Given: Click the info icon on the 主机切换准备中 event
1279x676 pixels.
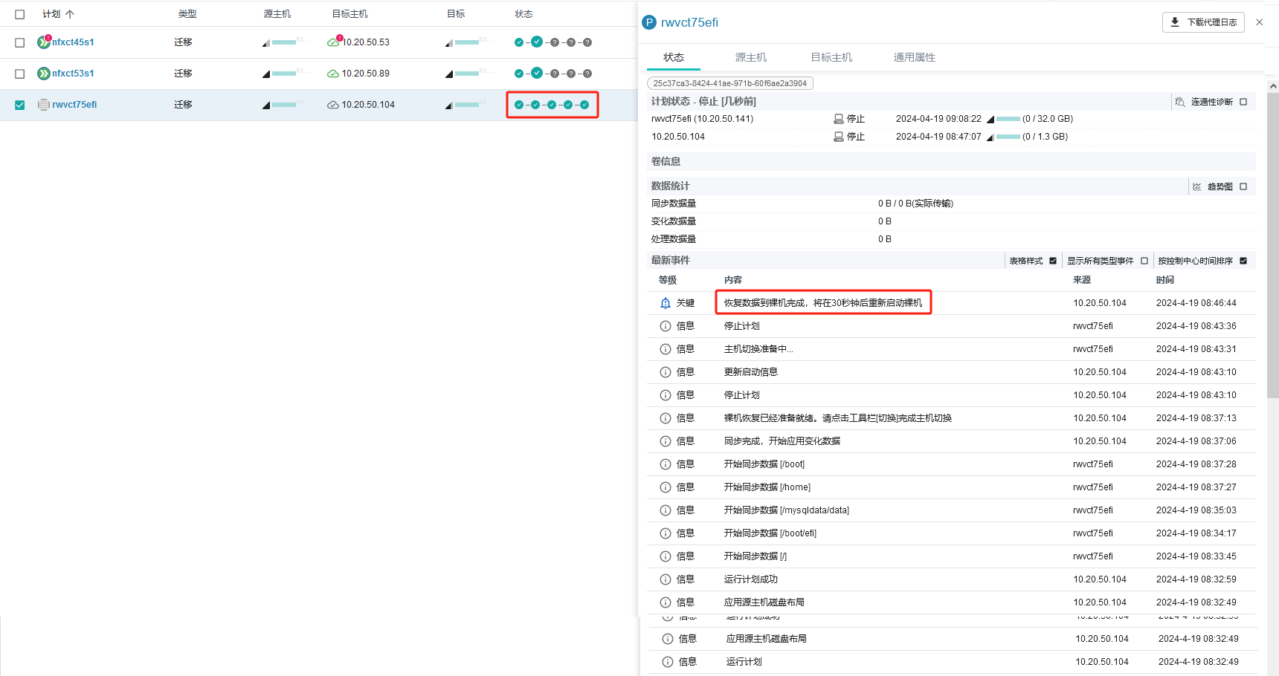Looking at the screenshot, I should click(666, 349).
